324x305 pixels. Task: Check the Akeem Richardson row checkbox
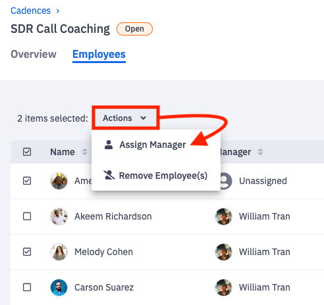tap(27, 216)
